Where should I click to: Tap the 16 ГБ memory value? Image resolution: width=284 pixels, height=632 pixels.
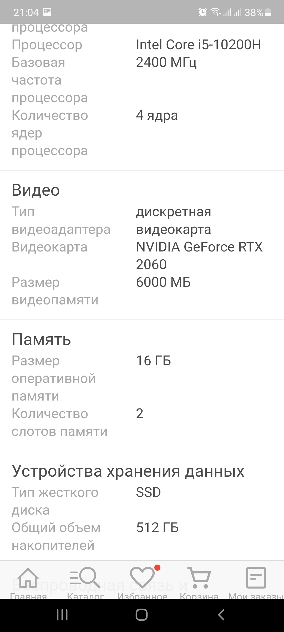154,361
